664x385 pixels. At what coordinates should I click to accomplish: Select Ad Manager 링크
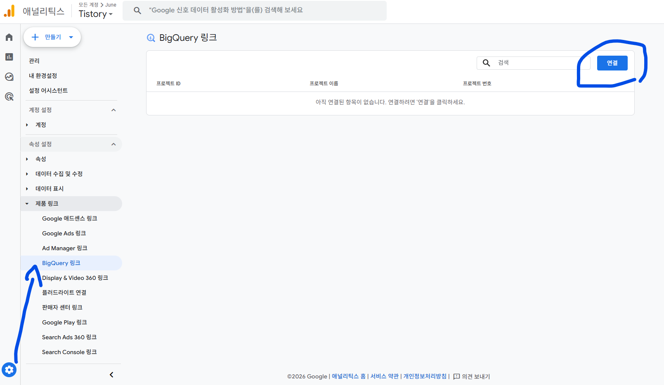(x=65, y=248)
